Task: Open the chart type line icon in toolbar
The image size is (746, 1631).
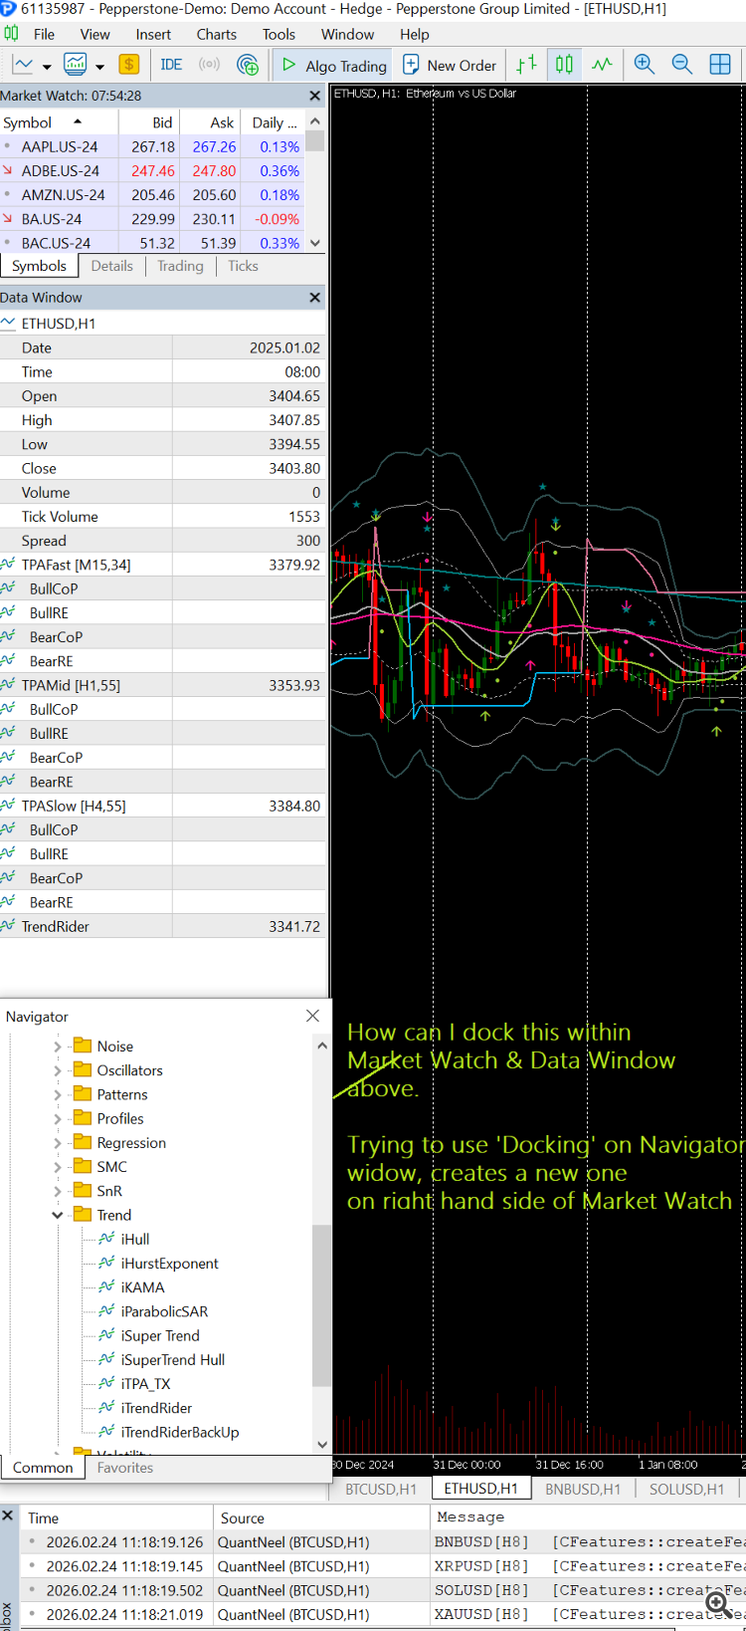Action: coord(23,65)
